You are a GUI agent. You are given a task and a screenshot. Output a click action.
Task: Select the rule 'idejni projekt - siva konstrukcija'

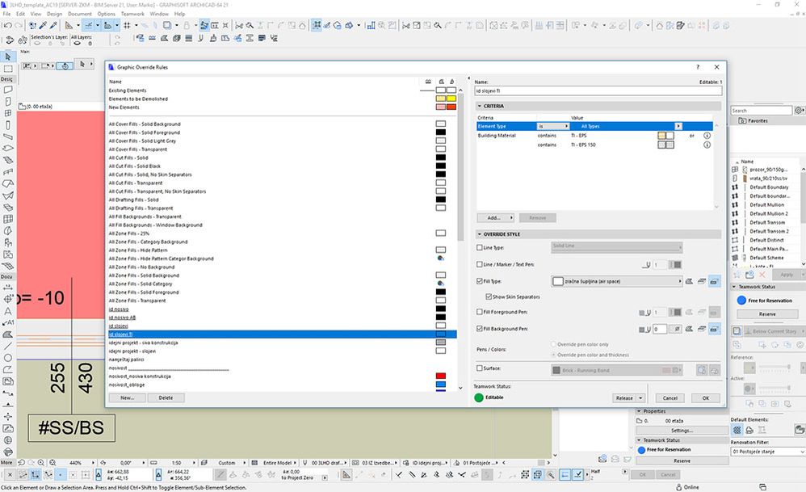(x=144, y=343)
